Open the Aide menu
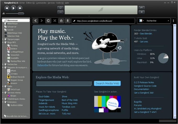This screenshot has width=178, height=124. (67, 3)
